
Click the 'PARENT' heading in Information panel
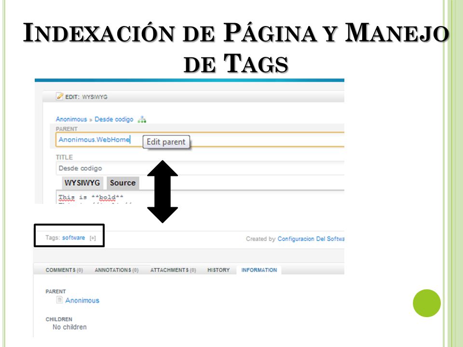point(55,292)
